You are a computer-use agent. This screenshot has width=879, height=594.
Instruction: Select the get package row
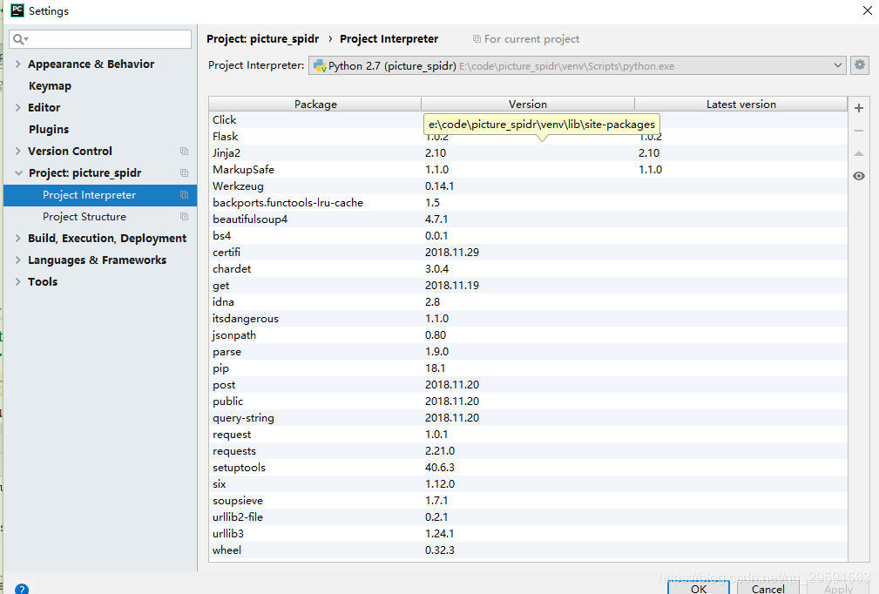528,285
